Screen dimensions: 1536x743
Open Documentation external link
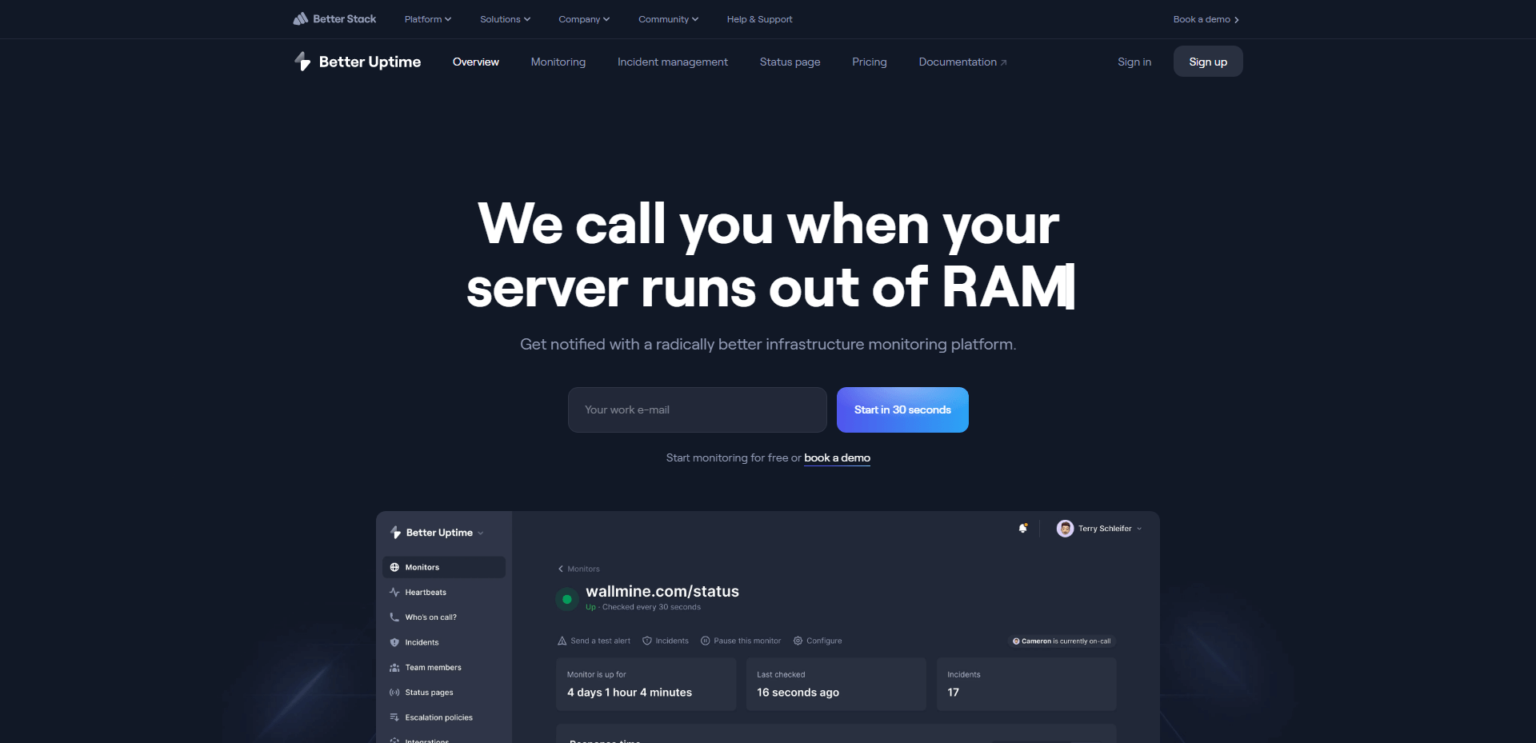[962, 62]
